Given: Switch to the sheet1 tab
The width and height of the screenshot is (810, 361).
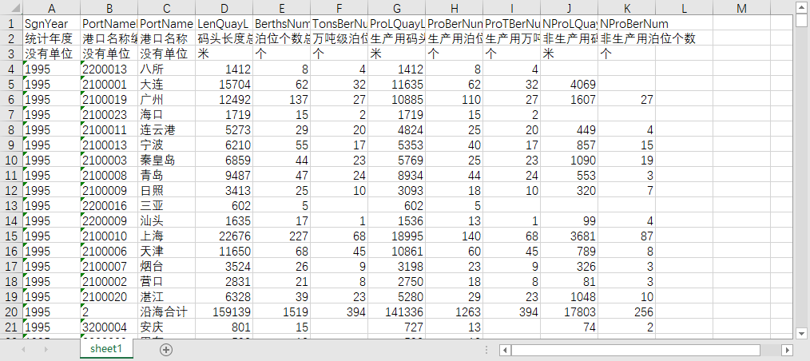Looking at the screenshot, I should pos(106,349).
